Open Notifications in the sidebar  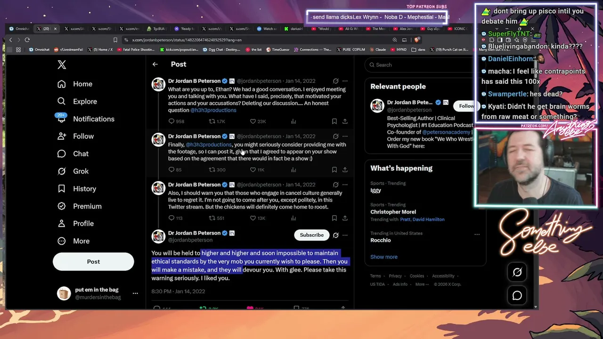(85, 119)
